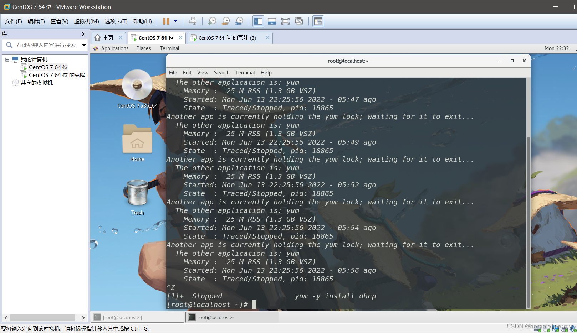Maximize the root@localhost terminal window
Screen dimensions: 577x333
512,61
